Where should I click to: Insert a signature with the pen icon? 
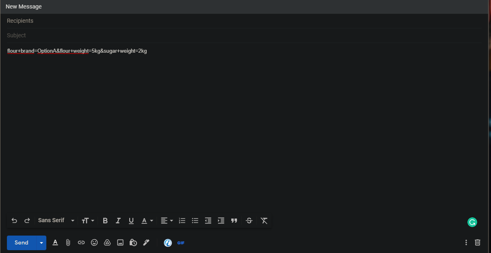(x=146, y=242)
